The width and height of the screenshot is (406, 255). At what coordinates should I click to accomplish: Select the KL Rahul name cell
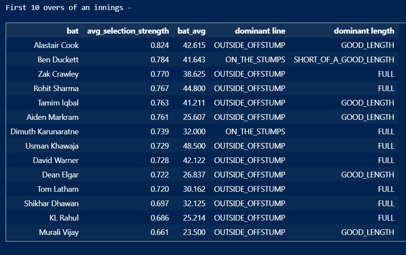point(64,218)
